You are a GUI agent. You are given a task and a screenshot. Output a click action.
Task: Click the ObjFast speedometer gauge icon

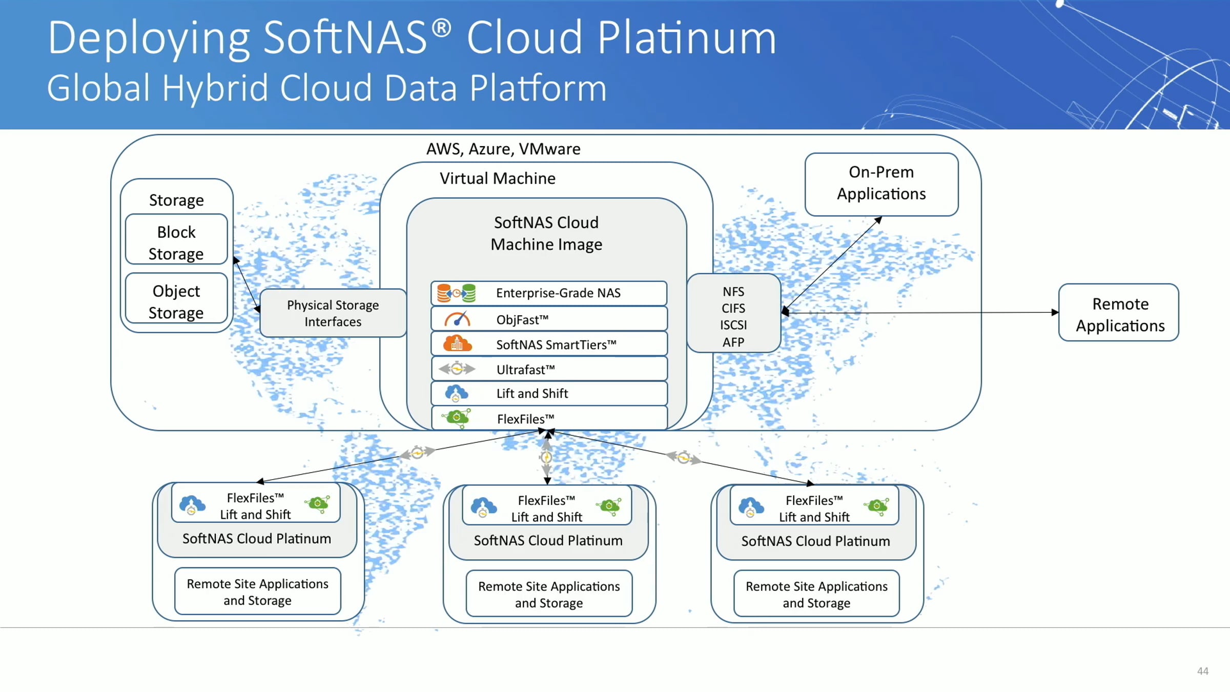click(457, 319)
